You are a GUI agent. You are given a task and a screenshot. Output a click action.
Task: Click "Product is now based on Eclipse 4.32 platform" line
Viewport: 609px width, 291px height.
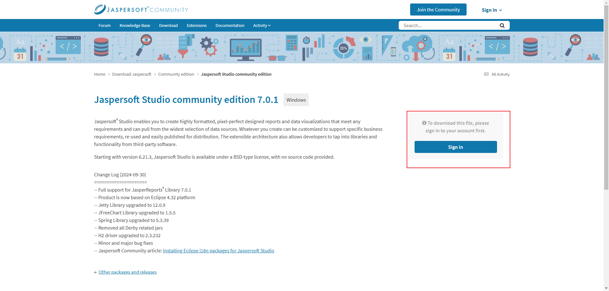(x=145, y=198)
